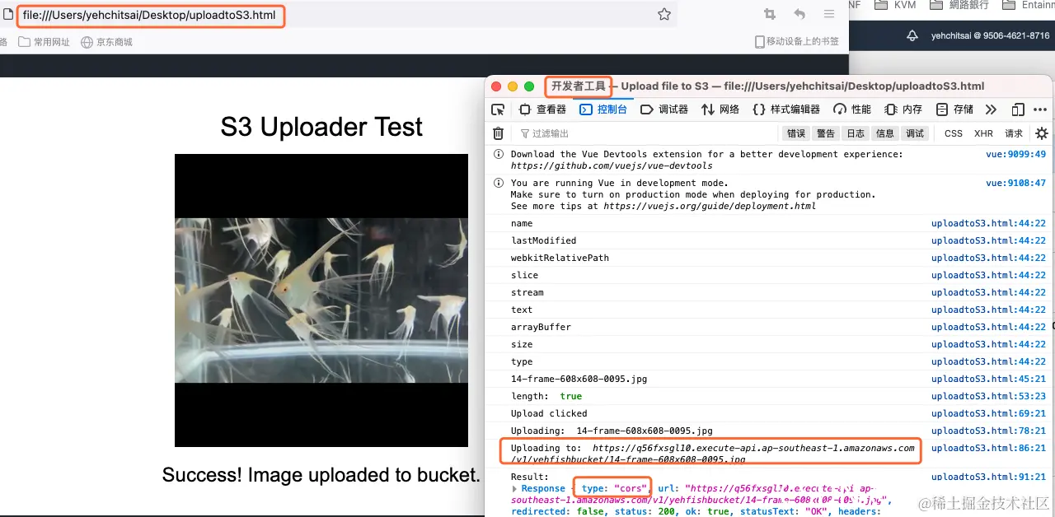Click the browser screenshot crop icon
1055x517 pixels.
coord(770,14)
